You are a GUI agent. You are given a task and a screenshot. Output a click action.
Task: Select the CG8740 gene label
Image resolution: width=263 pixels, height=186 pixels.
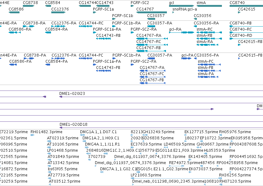click(237, 3)
